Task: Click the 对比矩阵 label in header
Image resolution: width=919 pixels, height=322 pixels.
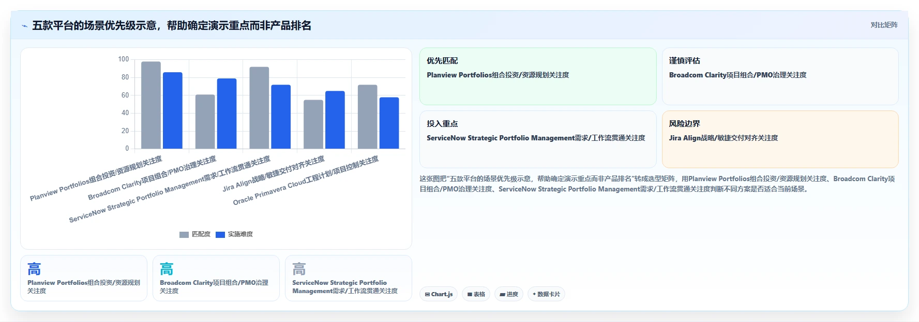Action: (884, 25)
